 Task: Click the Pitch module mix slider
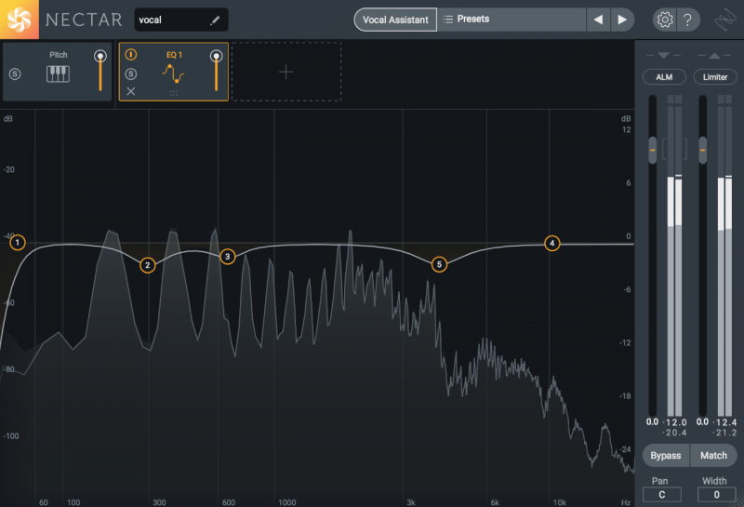click(x=100, y=71)
